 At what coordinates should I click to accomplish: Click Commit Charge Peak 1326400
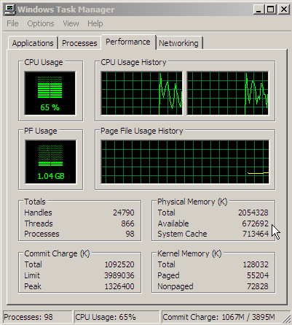point(119,286)
